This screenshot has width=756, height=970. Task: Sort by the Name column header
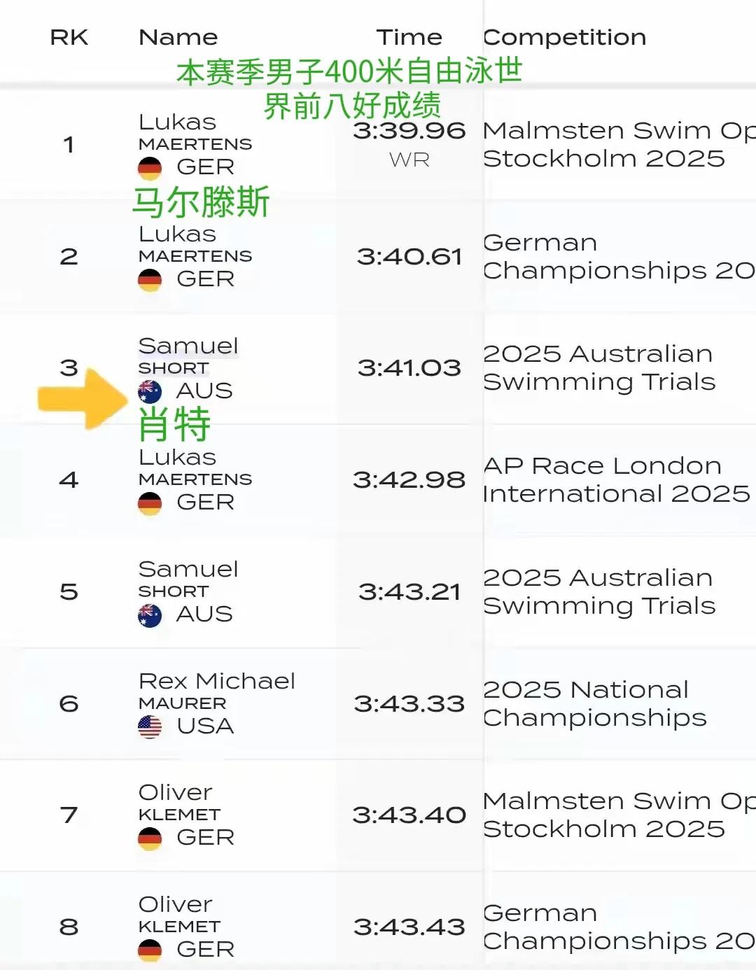(x=178, y=37)
